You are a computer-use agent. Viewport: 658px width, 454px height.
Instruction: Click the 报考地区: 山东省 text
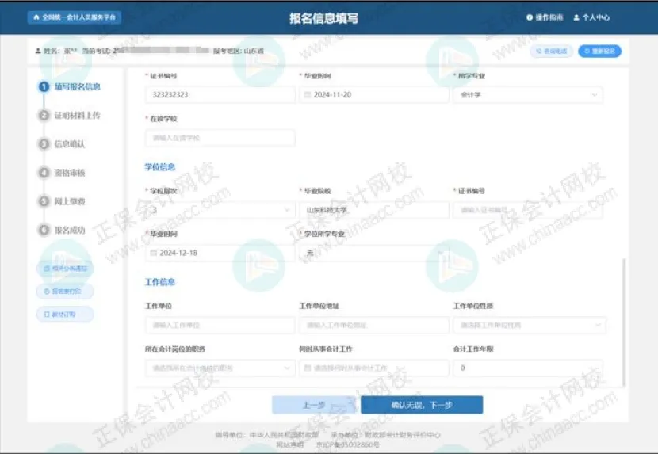pyautogui.click(x=239, y=51)
